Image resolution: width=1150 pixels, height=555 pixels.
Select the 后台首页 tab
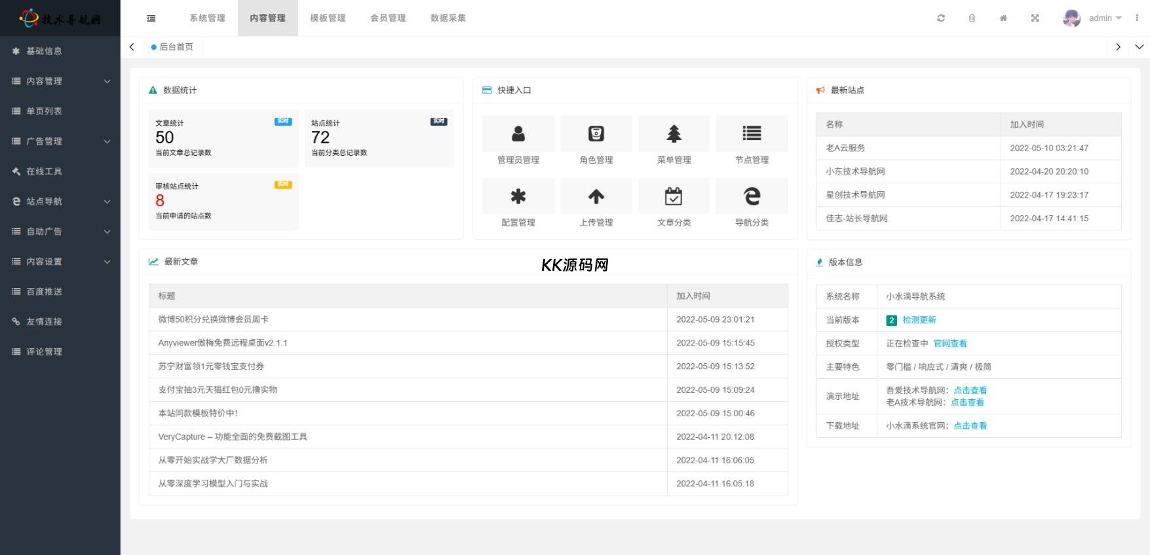tap(176, 47)
